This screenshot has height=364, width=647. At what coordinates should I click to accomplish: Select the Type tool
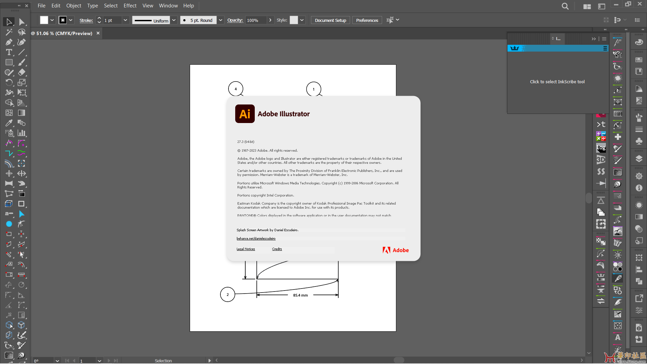[x=9, y=52]
